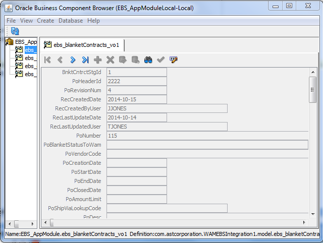Click the PoBlanketStatusToWam label
The image size is (323, 243).
(72, 145)
